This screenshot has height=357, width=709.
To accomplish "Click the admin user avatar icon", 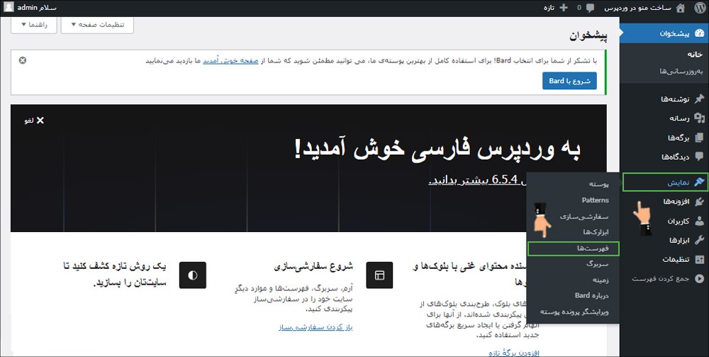I will coord(9,8).
